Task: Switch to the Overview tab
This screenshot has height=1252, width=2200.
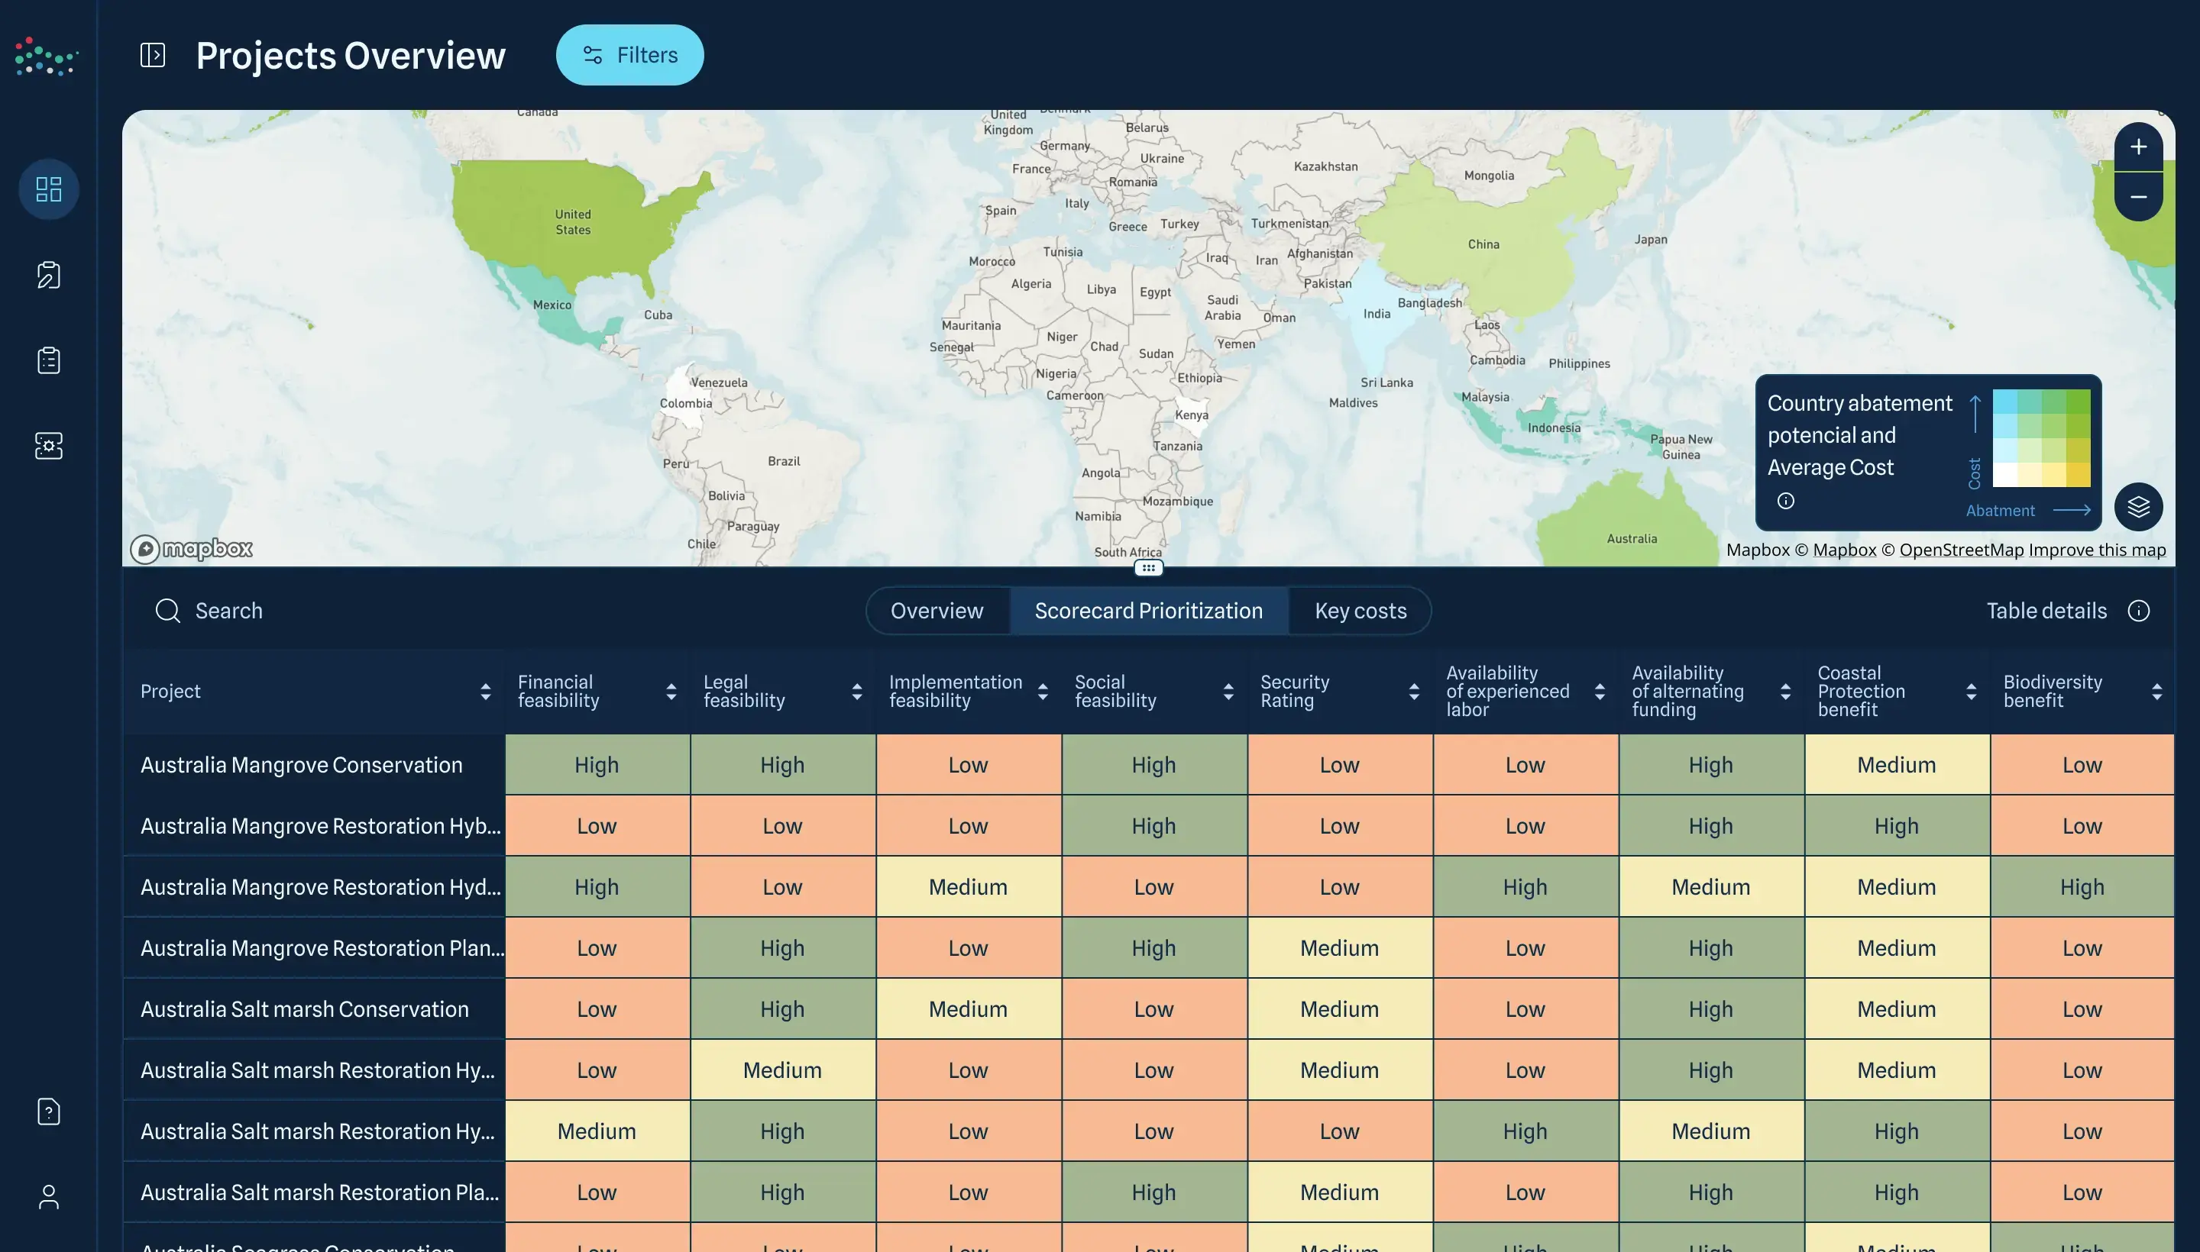Action: click(937, 610)
